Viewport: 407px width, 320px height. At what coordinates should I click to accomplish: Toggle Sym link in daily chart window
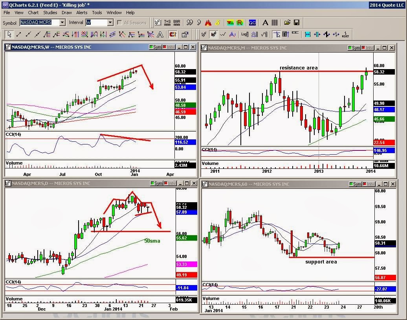click(156, 183)
